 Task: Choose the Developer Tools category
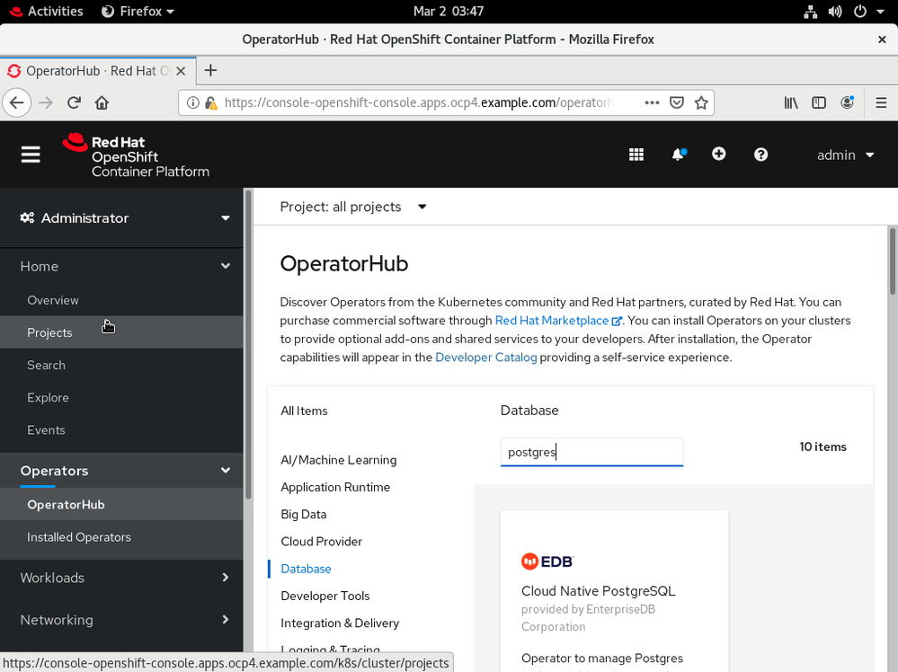point(325,596)
